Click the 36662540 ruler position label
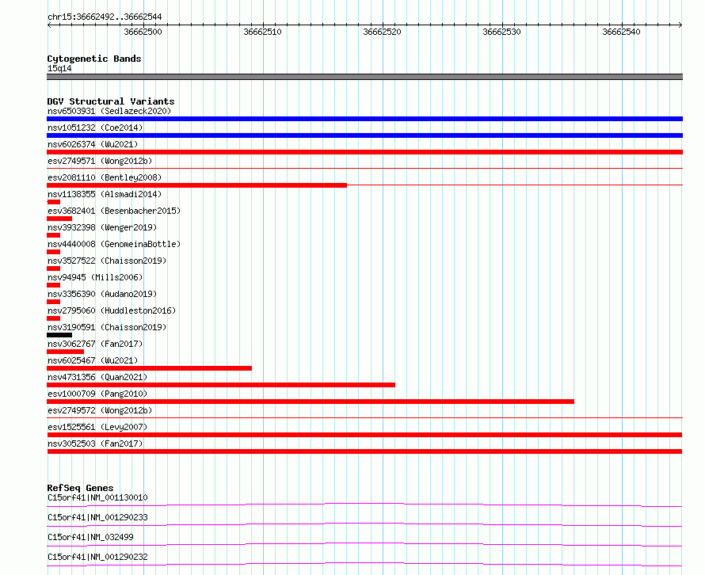Image resolution: width=705 pixels, height=575 pixels. (621, 32)
